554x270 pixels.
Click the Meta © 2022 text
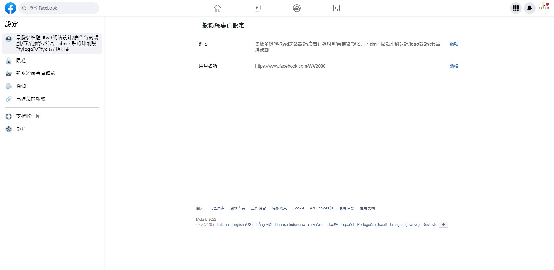206,220
